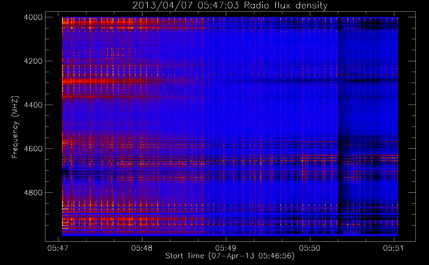Click the 'Frequency (MHZ)' axis title
This screenshot has height=265, width=429.
tap(15, 127)
